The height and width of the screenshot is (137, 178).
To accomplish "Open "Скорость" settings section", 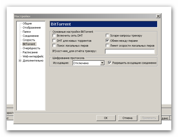I will (29, 40).
